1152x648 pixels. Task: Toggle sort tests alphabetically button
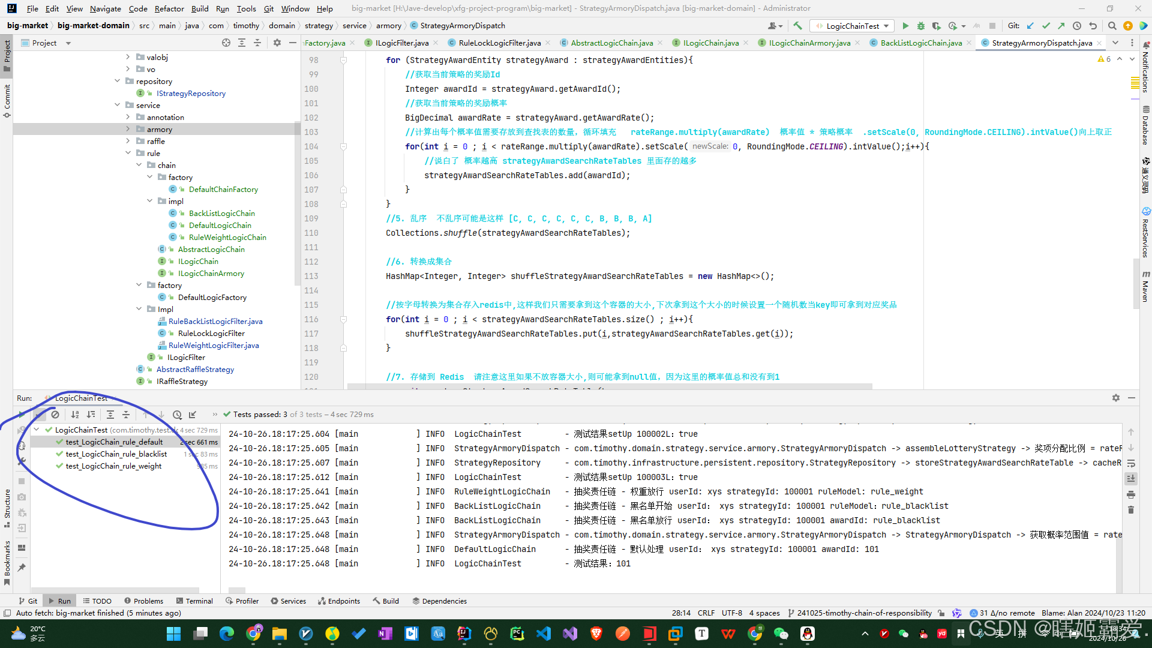(75, 415)
